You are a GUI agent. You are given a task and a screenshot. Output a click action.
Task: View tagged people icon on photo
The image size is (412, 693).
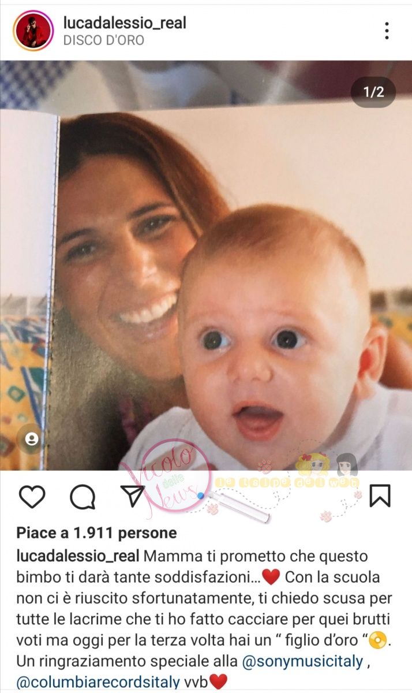point(32,439)
